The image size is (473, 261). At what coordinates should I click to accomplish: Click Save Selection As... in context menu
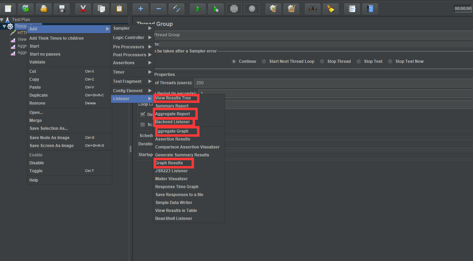69,128
